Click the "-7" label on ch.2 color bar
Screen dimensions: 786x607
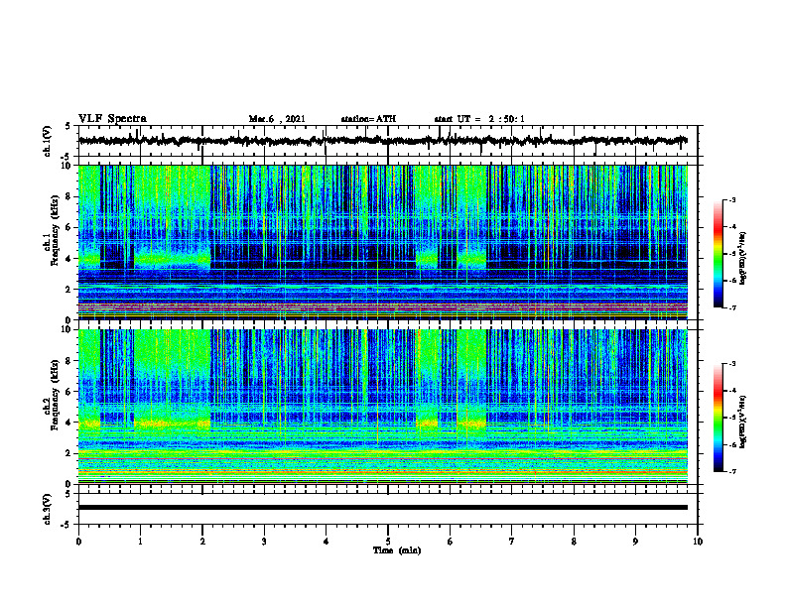click(x=731, y=472)
